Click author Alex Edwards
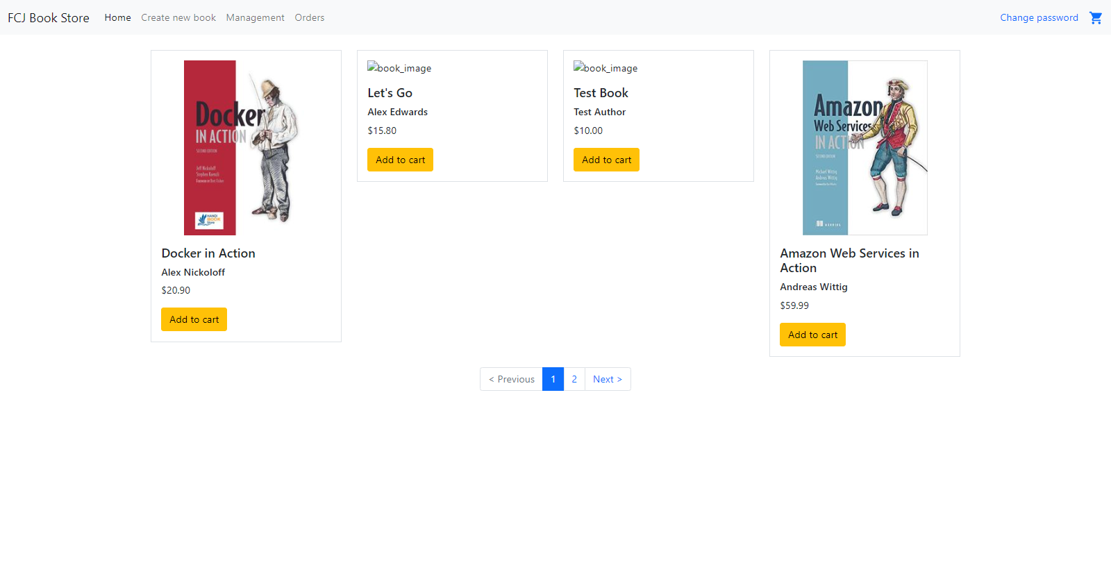Viewport: 1111px width, 563px height. (x=397, y=112)
